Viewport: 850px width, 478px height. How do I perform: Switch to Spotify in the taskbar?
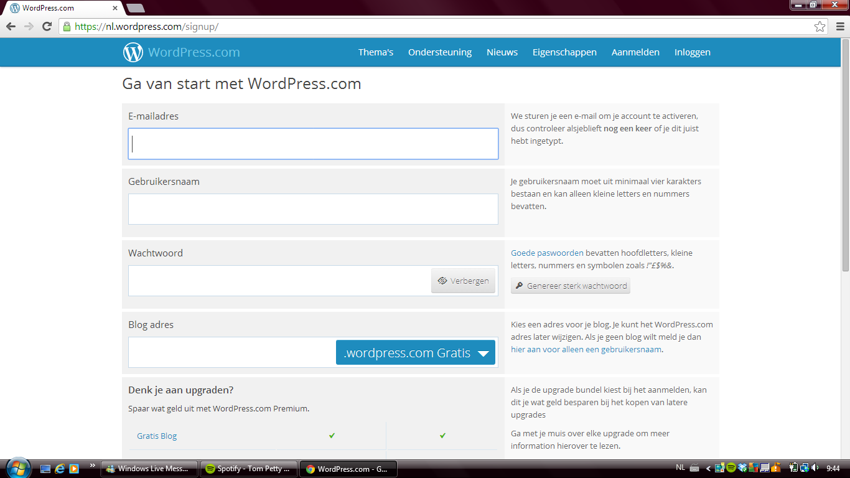[x=248, y=469]
